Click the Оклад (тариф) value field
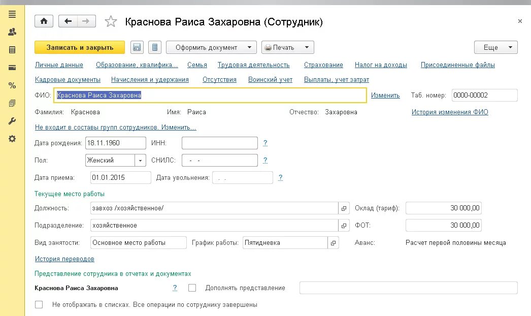The image size is (531, 316). (444, 208)
